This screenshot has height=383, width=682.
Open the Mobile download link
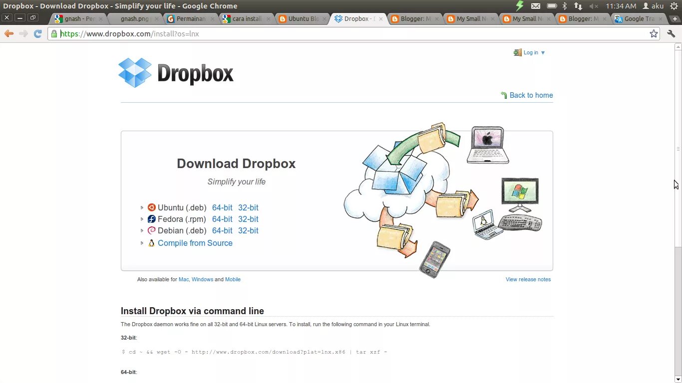click(x=233, y=279)
